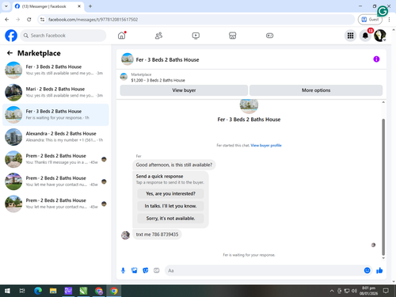The height and width of the screenshot is (297, 396).
Task: Open the Gaming icon in top navigation
Action: [x=269, y=36]
